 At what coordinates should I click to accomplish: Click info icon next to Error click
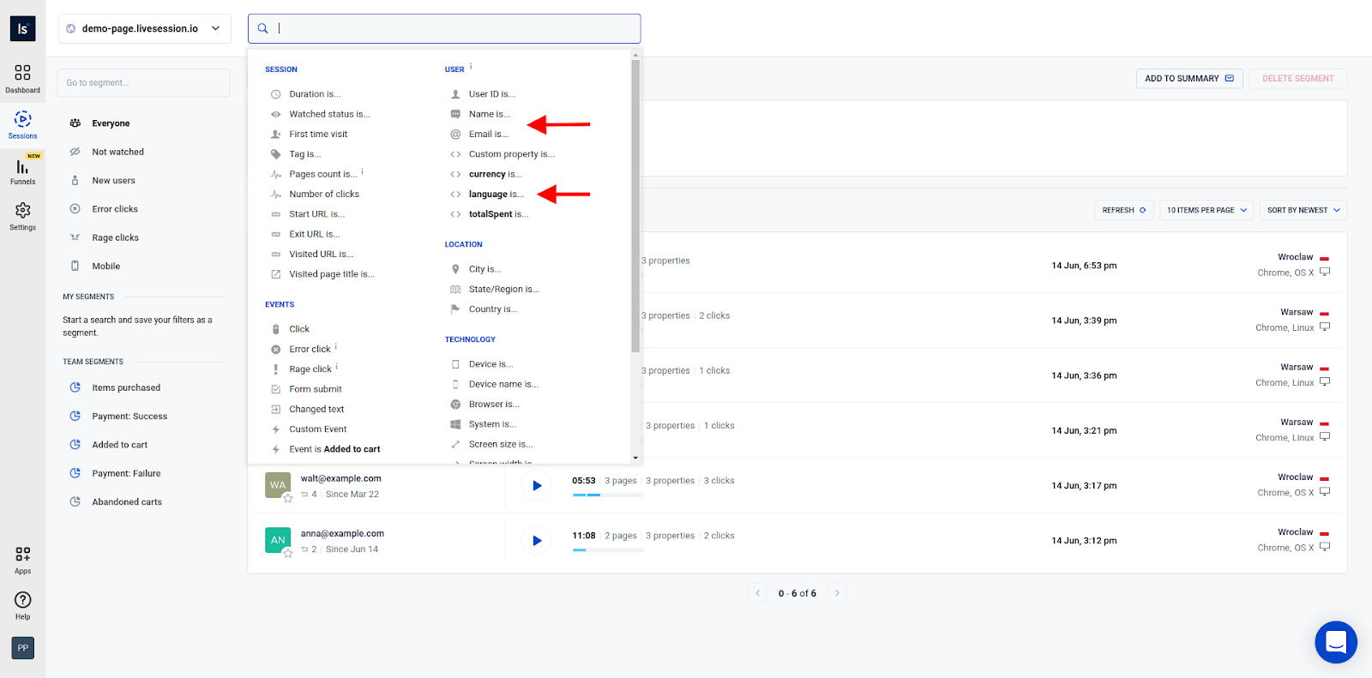click(x=336, y=346)
